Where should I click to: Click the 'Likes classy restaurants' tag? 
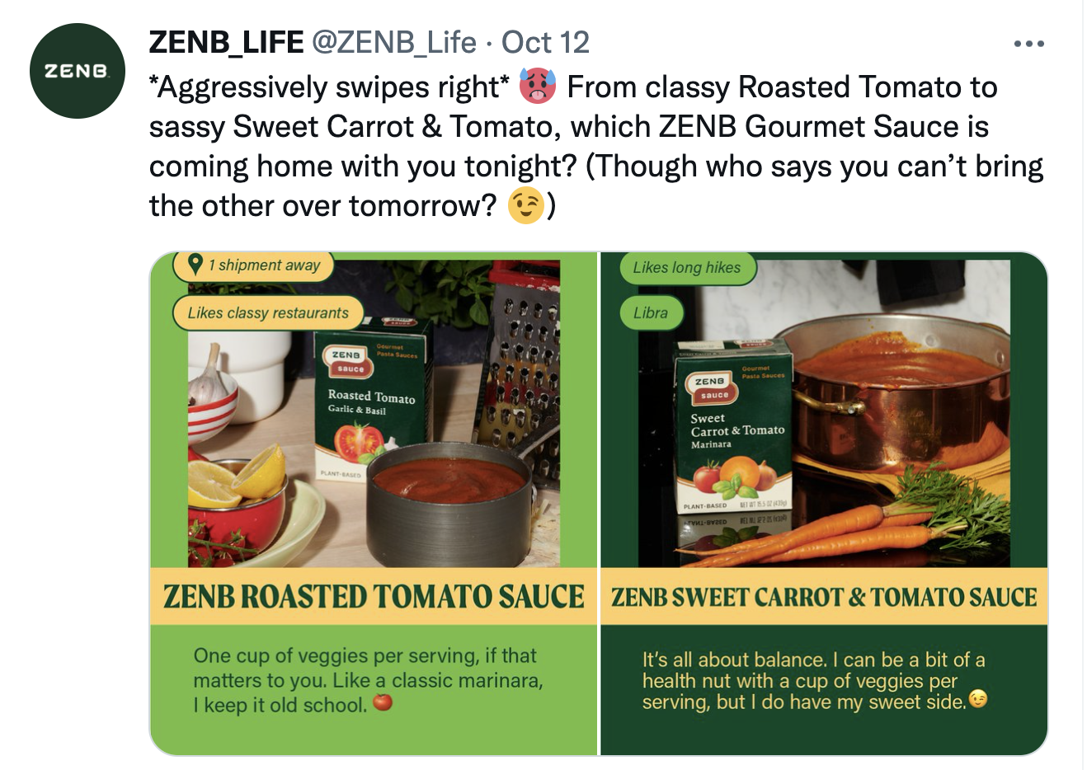click(268, 312)
